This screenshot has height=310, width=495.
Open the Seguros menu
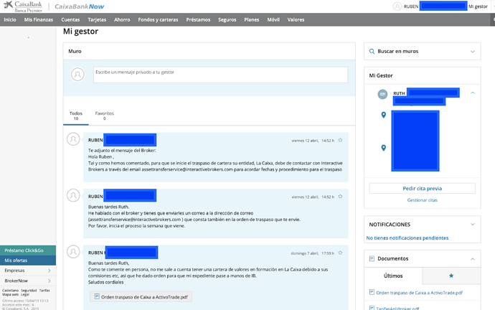(227, 19)
